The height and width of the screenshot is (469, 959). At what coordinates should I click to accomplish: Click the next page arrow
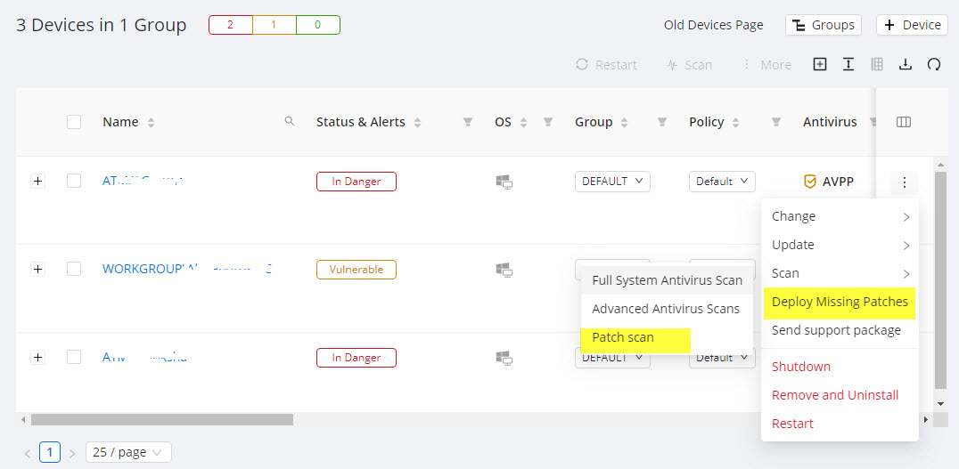pos(72,453)
